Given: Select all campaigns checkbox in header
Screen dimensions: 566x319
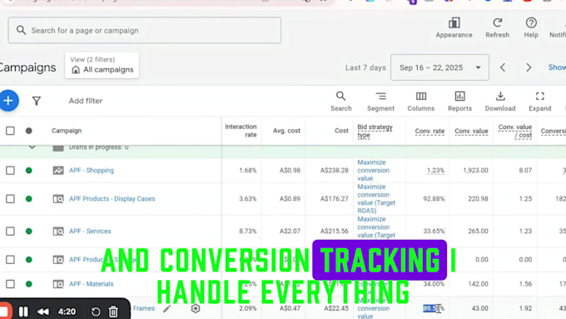Looking at the screenshot, I should [x=10, y=131].
